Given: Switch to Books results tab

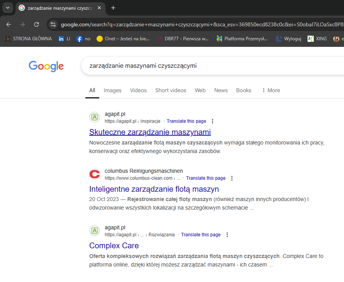Looking at the screenshot, I should (x=244, y=91).
